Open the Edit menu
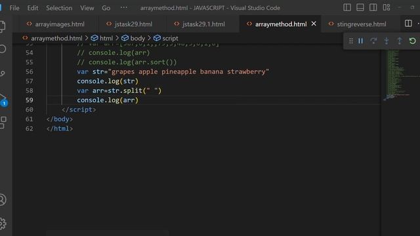The height and width of the screenshot is (236, 420). click(32, 8)
